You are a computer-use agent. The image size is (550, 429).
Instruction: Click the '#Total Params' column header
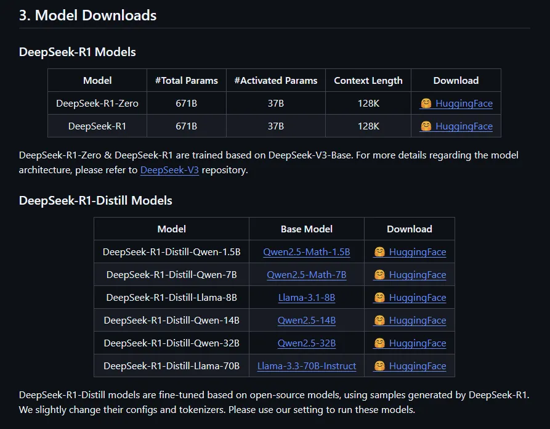tap(187, 80)
